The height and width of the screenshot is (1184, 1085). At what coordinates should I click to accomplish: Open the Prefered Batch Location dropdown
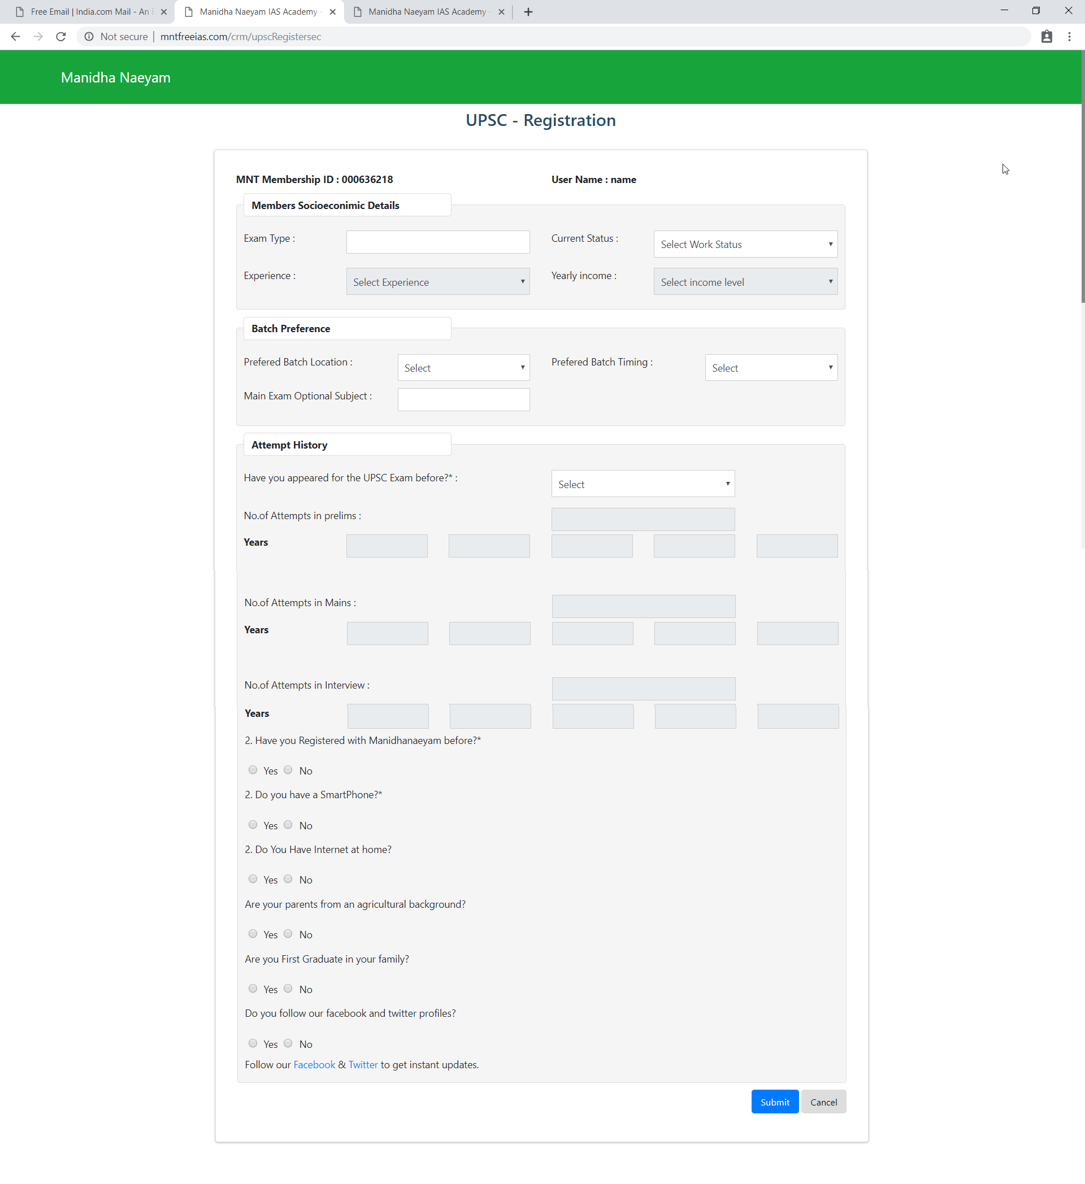463,368
